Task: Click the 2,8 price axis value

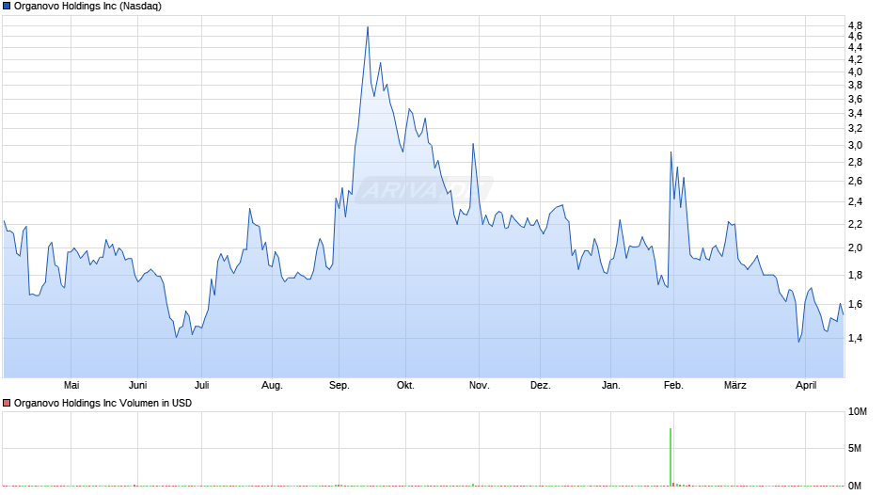Action: (855, 163)
